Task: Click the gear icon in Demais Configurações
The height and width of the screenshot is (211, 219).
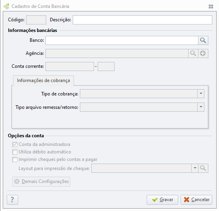Action: pos(17,181)
